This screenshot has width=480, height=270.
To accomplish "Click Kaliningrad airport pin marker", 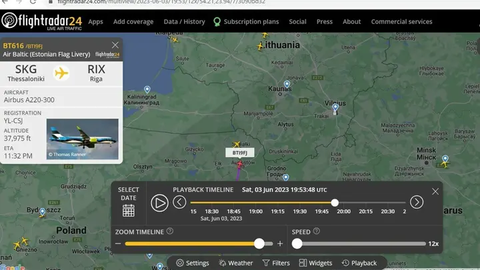I will click(147, 89).
